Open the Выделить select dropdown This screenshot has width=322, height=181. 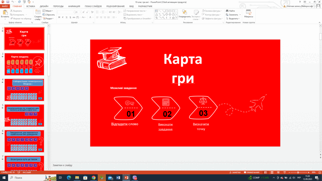[233, 18]
